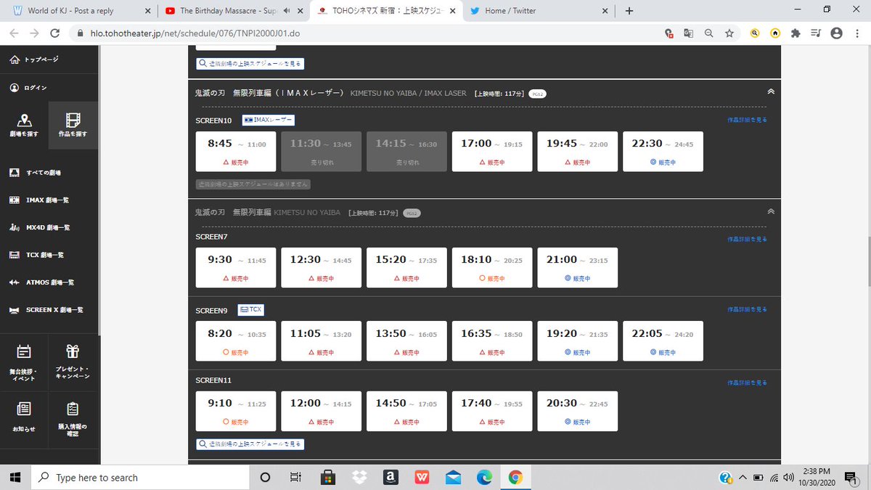This screenshot has width=871, height=490.
Task: Open Microsoft Store on taskbar
Action: [327, 477]
